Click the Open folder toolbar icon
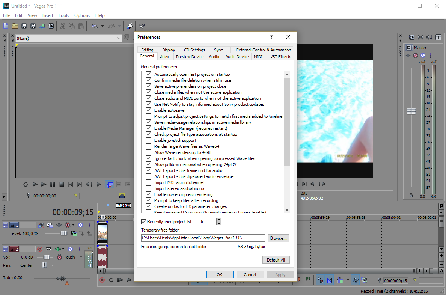 [x=15, y=26]
